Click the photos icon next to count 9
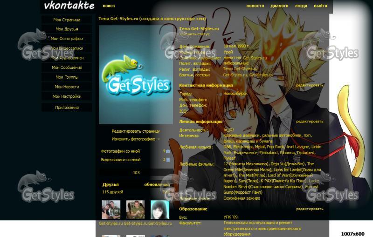The width and height of the screenshot is (373, 237). (168, 151)
